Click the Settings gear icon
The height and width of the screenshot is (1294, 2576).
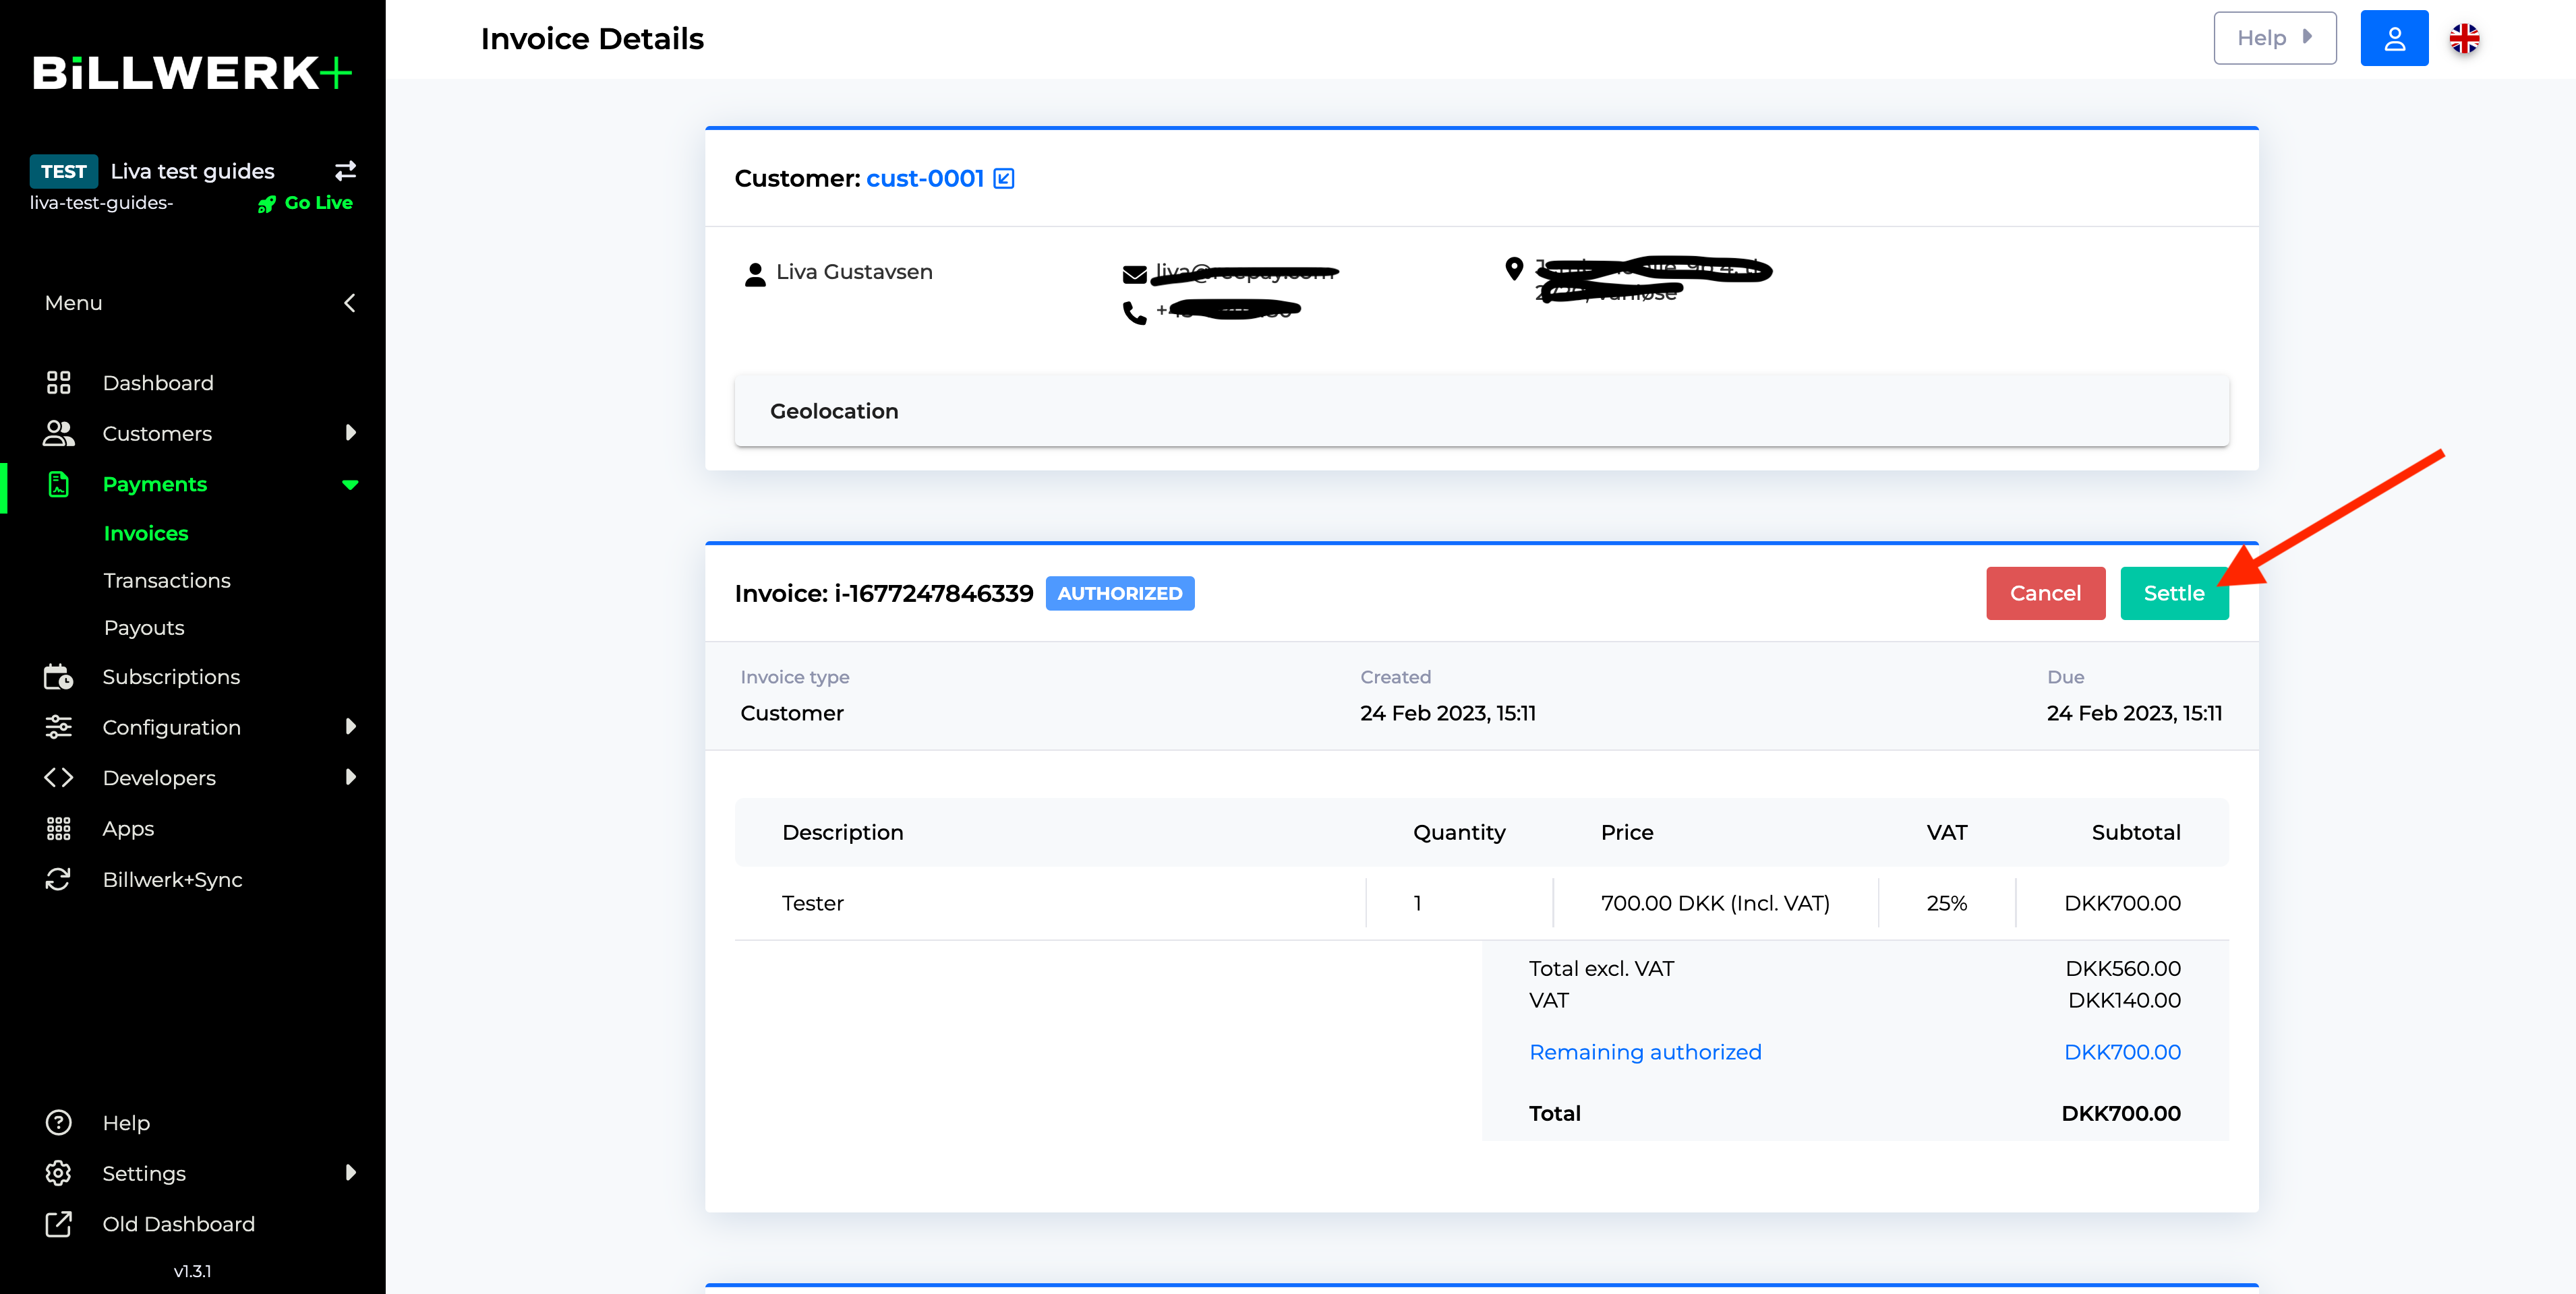[58, 1173]
